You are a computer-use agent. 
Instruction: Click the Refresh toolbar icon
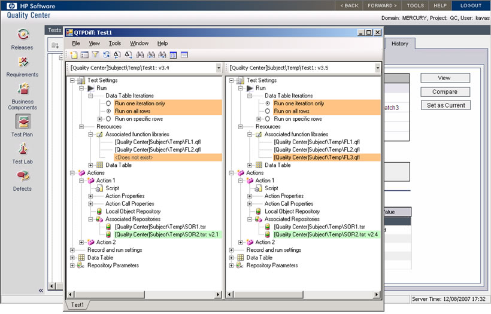point(106,55)
